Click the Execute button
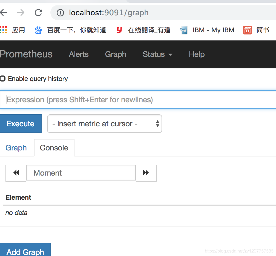 (x=21, y=124)
